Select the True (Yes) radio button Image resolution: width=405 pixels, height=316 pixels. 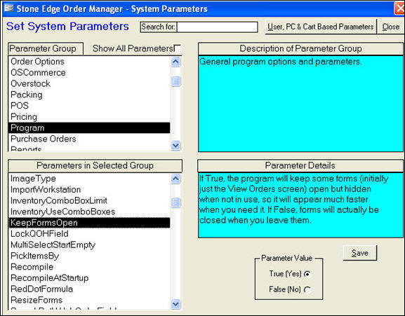click(307, 274)
